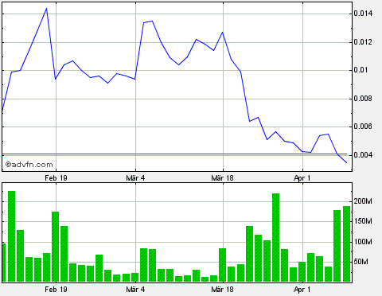
Task: Click the price line peak at Mär 18
Action: pyautogui.click(x=223, y=33)
